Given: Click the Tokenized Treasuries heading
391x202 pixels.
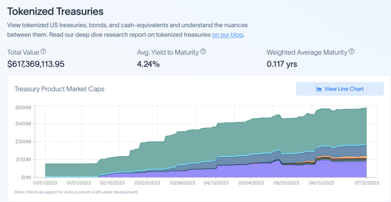Looking at the screenshot, I should coord(55,11).
